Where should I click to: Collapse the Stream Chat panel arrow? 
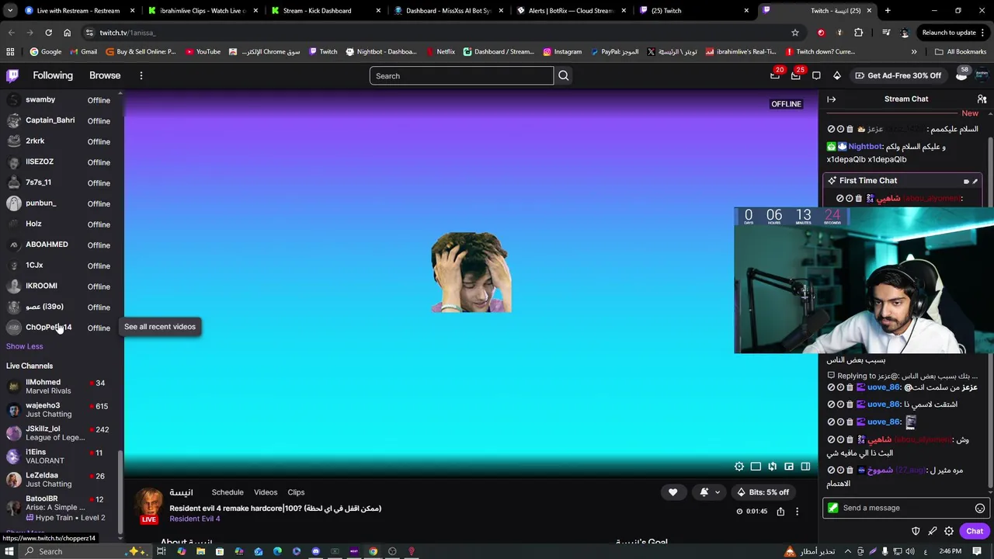832,99
